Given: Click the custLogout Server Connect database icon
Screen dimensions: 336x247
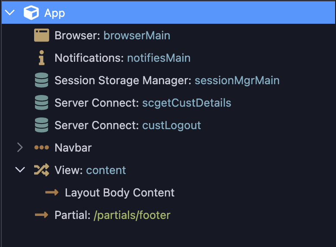Looking at the screenshot, I should pyautogui.click(x=41, y=125).
